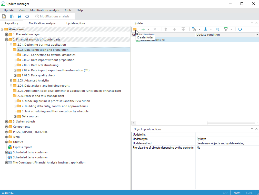Select the Express report item
The image size is (259, 195).
[x=22, y=147]
